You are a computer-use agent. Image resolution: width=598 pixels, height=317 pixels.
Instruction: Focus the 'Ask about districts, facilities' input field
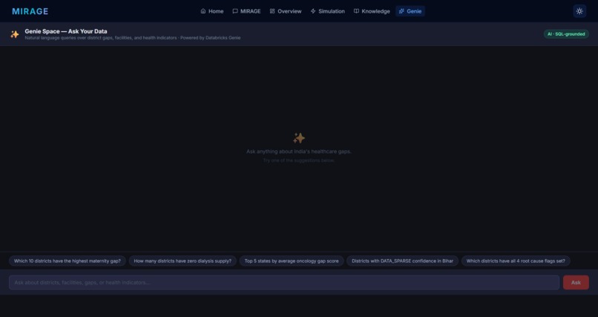click(x=284, y=283)
